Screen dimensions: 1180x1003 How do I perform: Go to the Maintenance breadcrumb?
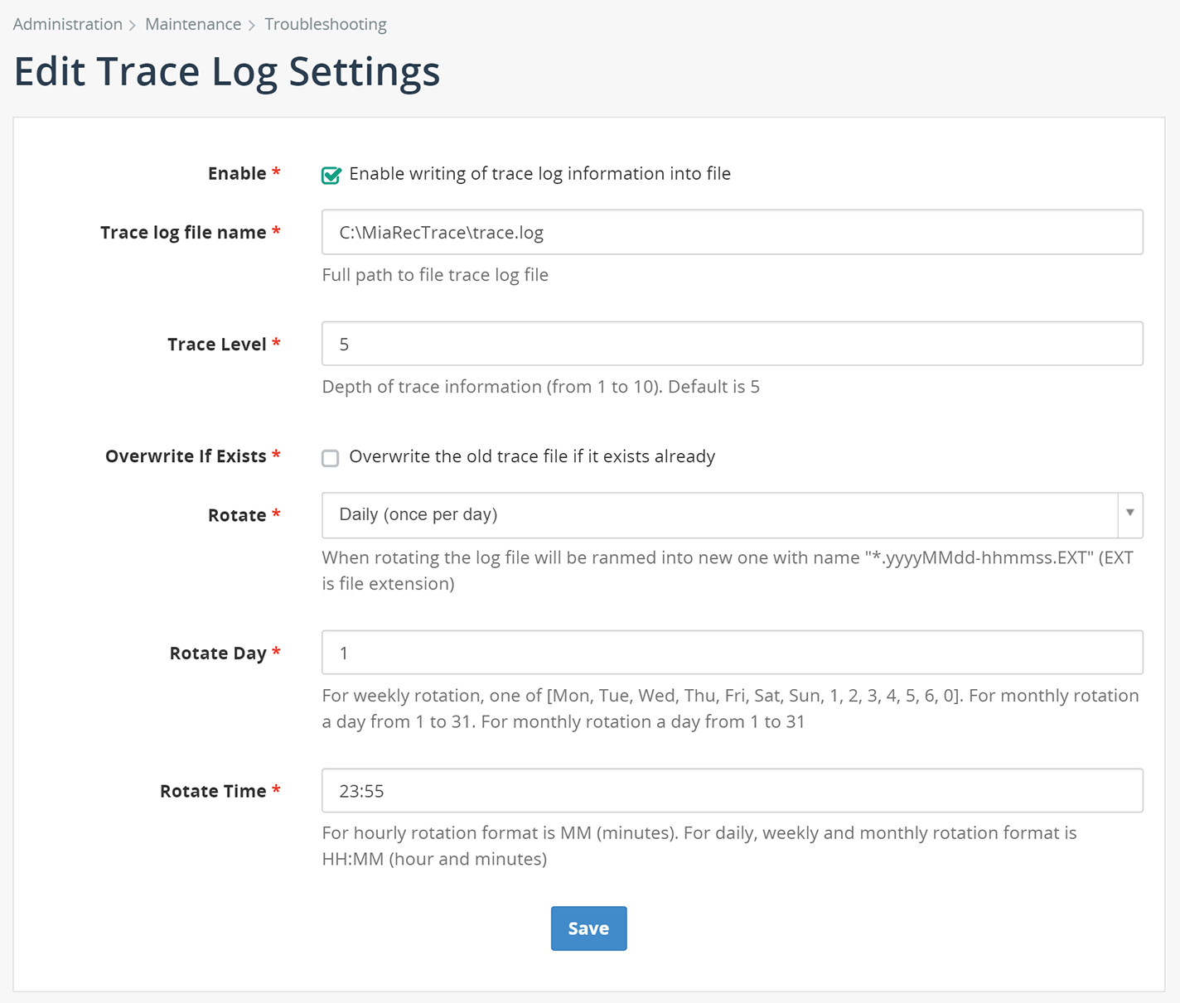click(x=193, y=24)
